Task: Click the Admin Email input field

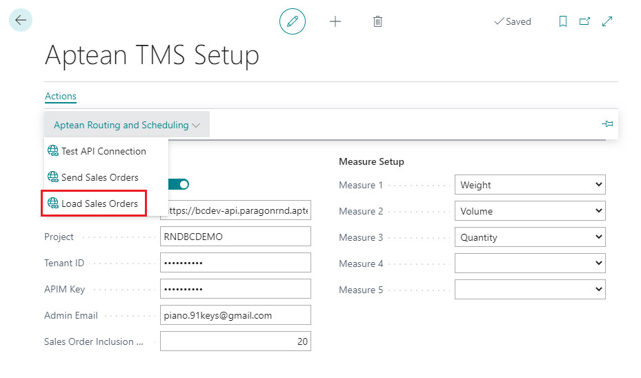Action: 235,315
